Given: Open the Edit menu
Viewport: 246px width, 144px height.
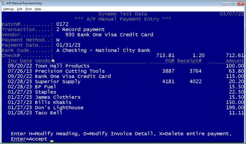Looking at the screenshot, I should coord(20,9).
